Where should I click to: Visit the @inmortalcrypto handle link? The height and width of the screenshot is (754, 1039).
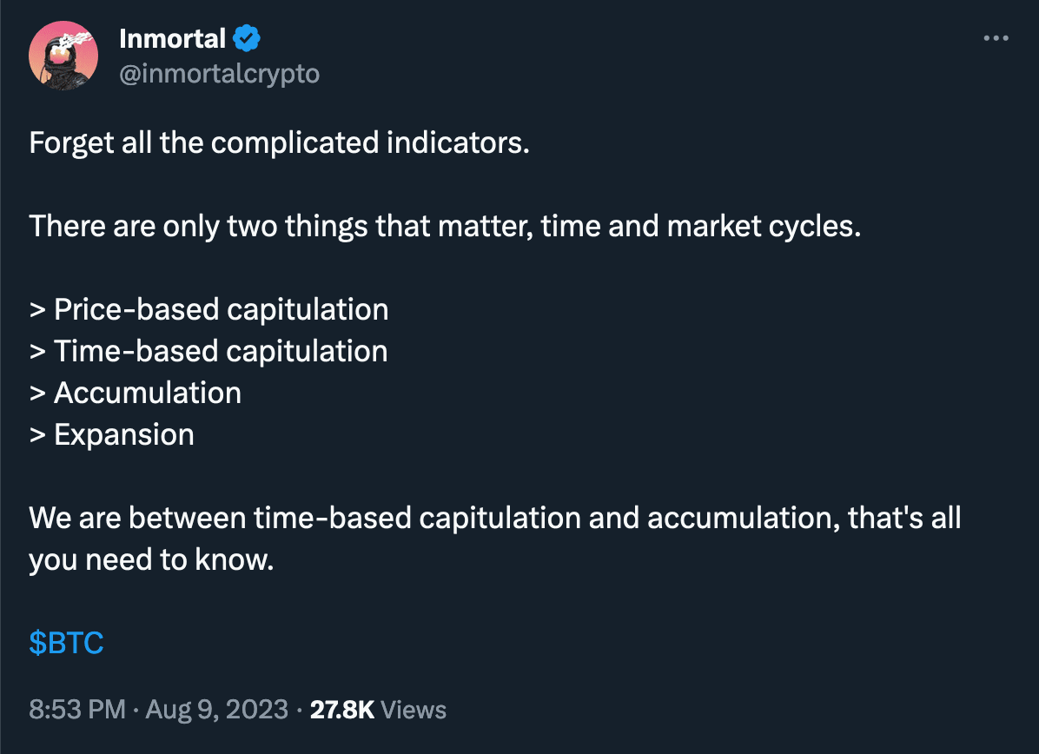click(x=218, y=74)
